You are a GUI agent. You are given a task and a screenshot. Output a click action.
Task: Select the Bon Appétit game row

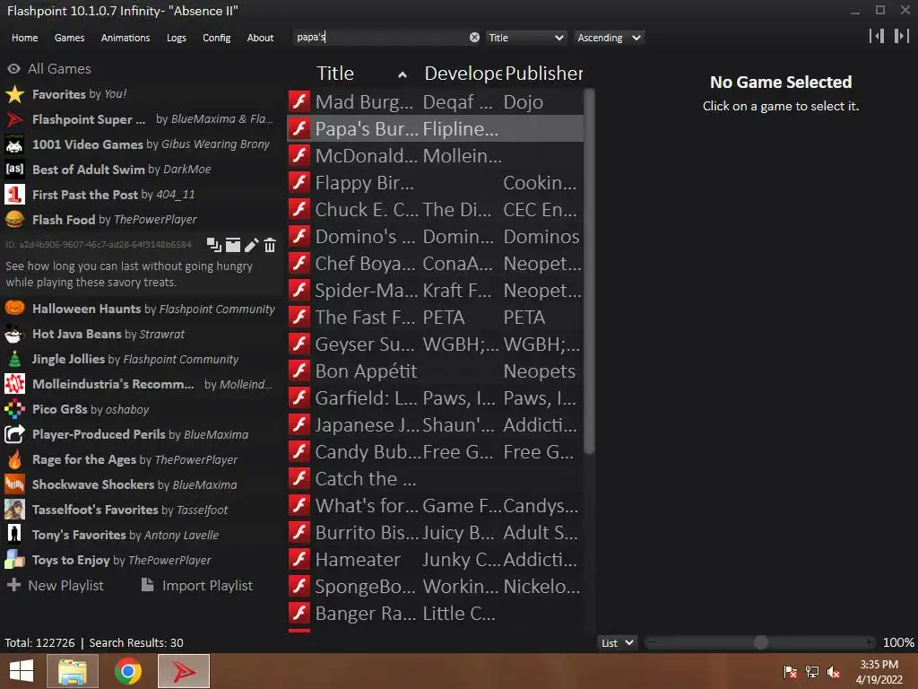coord(435,371)
